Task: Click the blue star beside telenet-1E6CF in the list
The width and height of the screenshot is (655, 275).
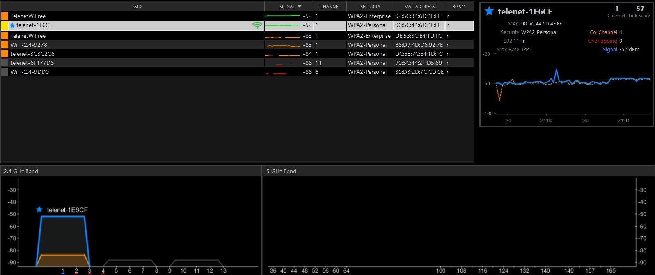Action: 12,25
